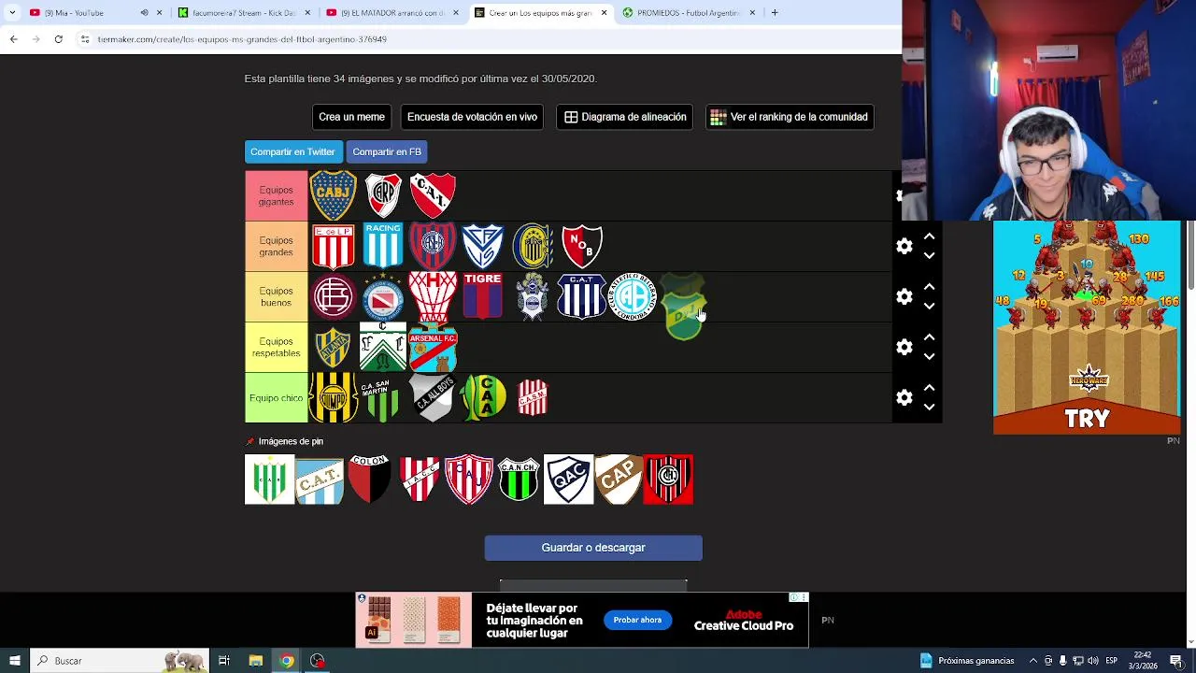Move Equipo chico row up
This screenshot has width=1196, height=673.
click(929, 388)
